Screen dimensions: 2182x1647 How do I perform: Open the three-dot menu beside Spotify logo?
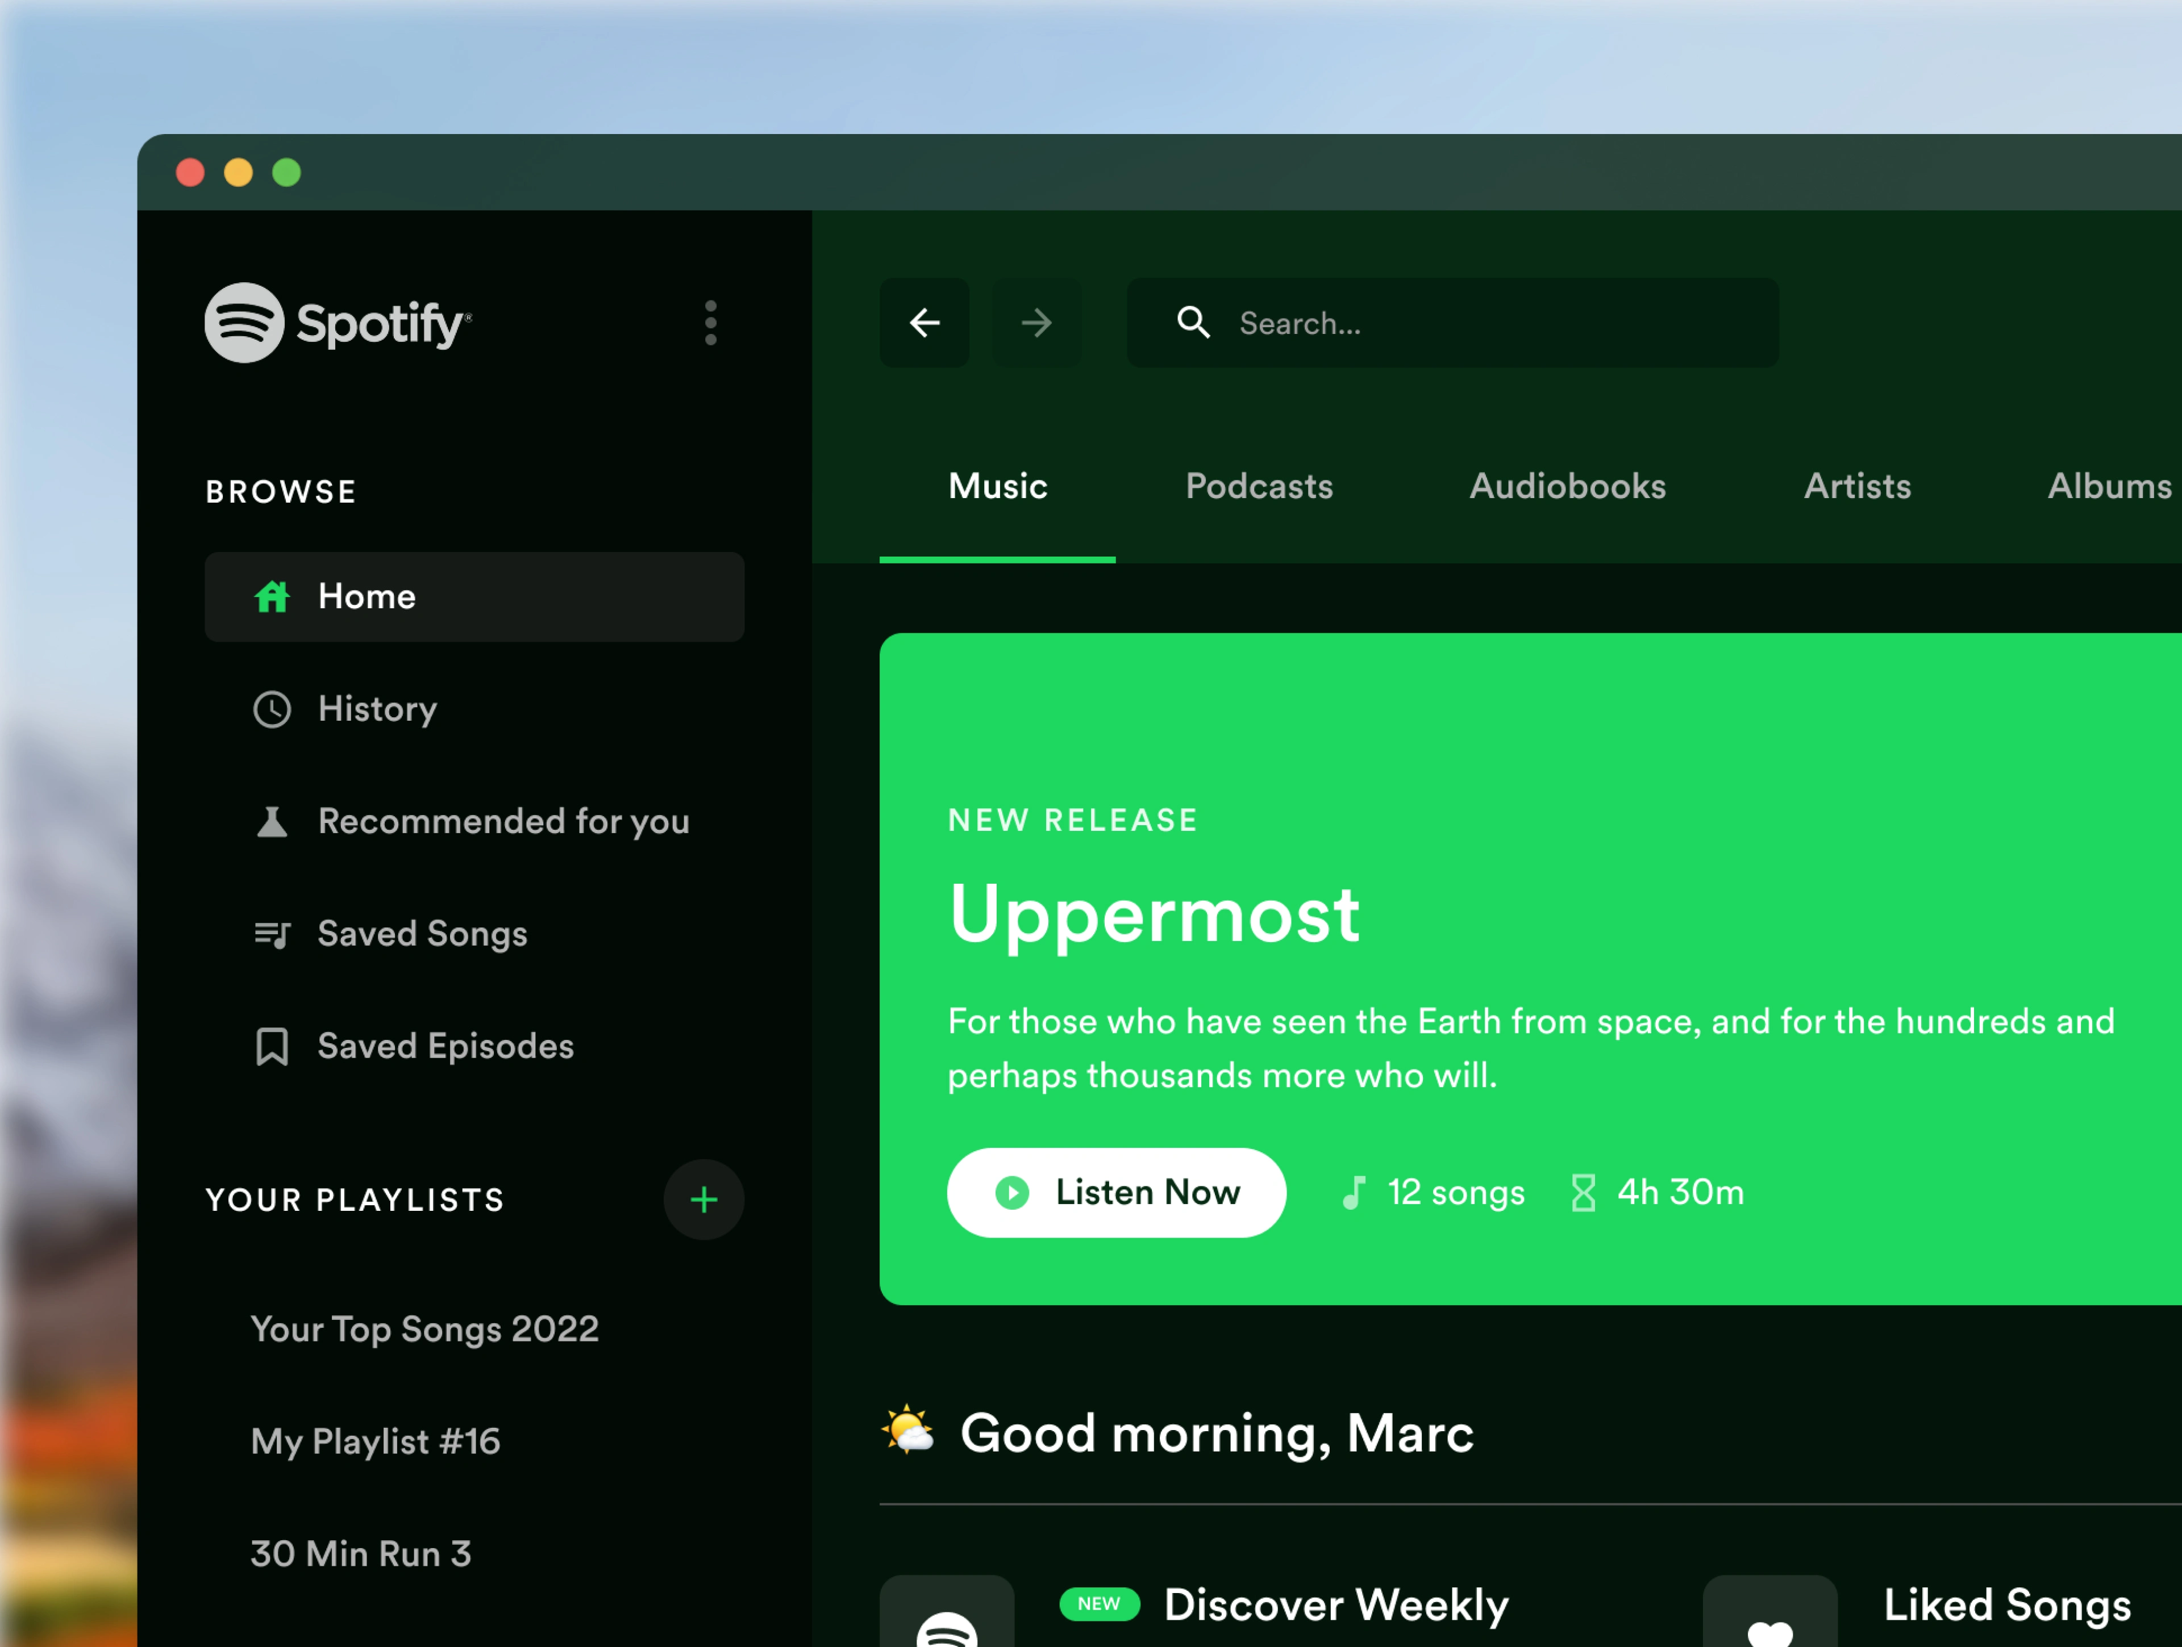click(710, 323)
